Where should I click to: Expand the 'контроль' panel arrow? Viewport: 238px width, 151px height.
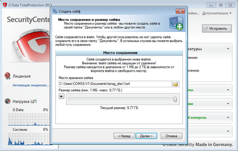pos(228,117)
